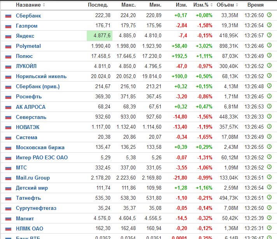
Task: Click the Russian flag icon beside НЛМК ОАО
Action: pos(8,229)
